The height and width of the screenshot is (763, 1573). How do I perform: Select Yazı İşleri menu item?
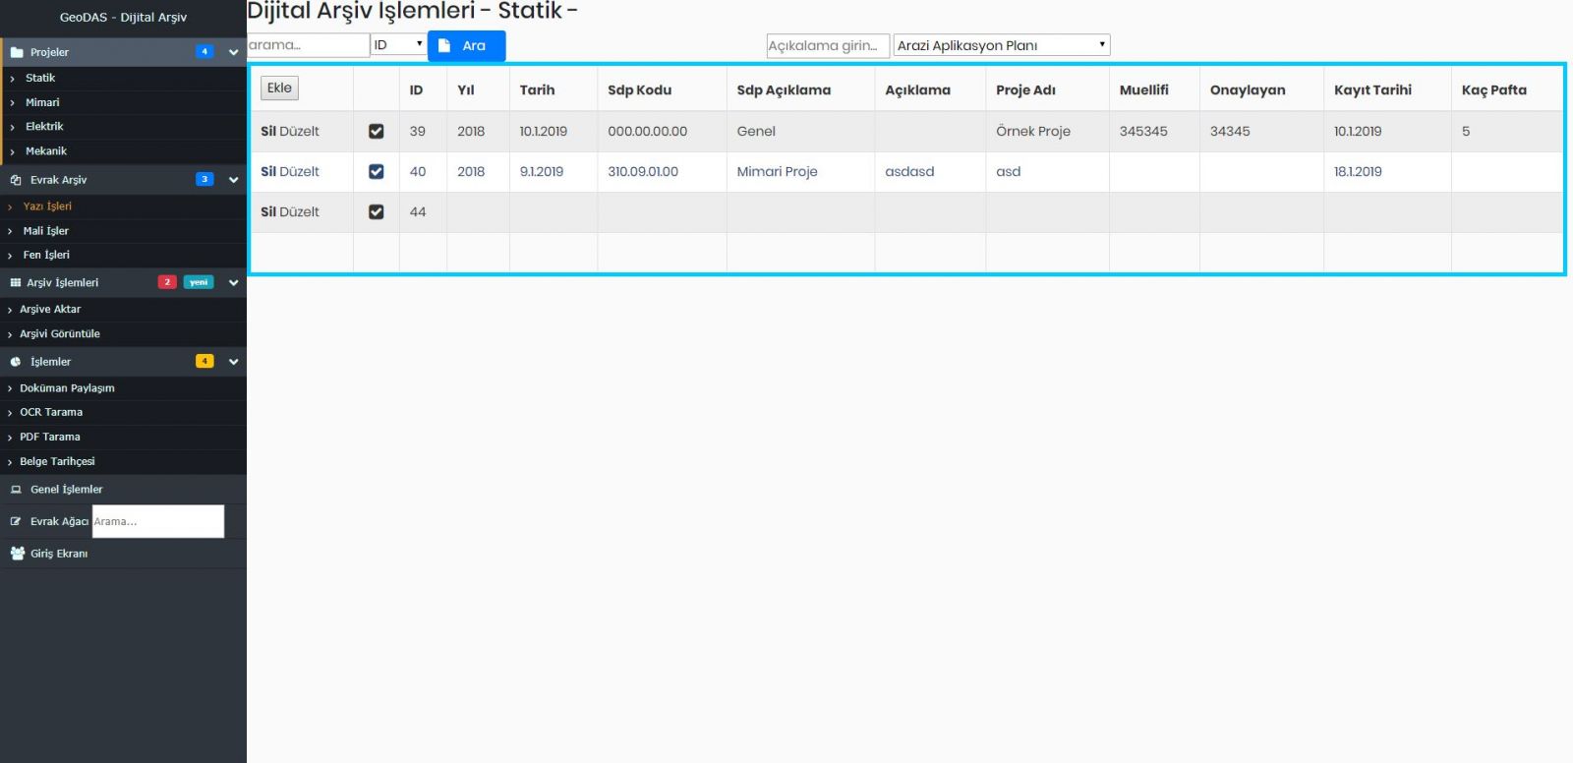pyautogui.click(x=47, y=206)
